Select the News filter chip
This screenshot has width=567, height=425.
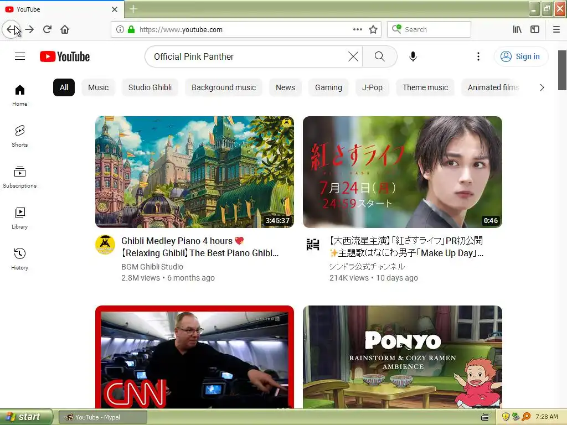285,87
